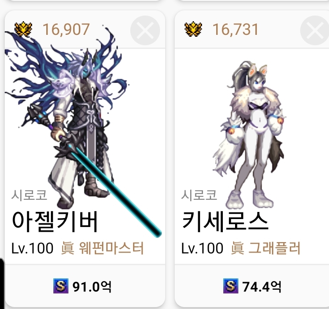329x309 pixels.
Task: Click the 74.4억 damage value
Action: pyautogui.click(x=262, y=286)
